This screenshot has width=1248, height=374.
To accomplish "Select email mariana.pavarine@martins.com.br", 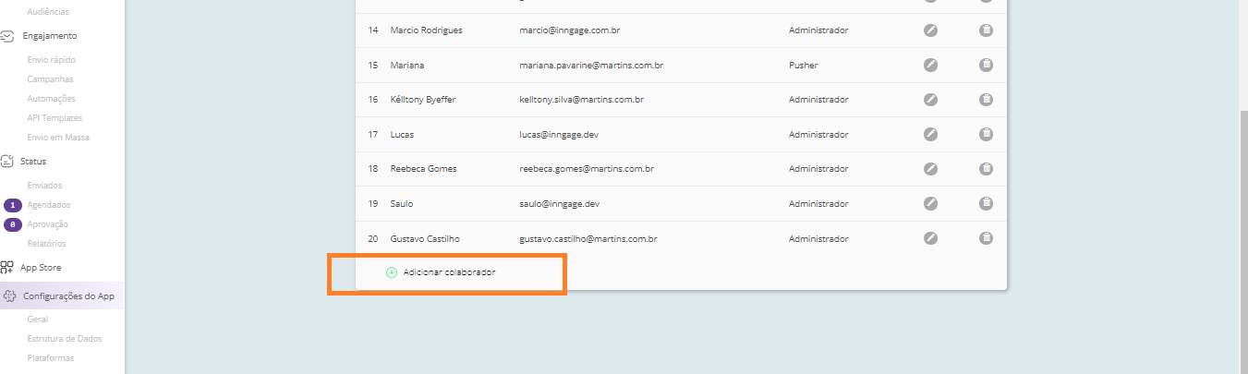I will pyautogui.click(x=591, y=66).
